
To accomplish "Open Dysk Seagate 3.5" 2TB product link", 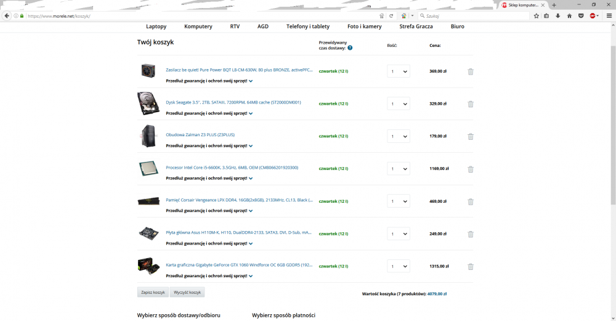I will (233, 102).
